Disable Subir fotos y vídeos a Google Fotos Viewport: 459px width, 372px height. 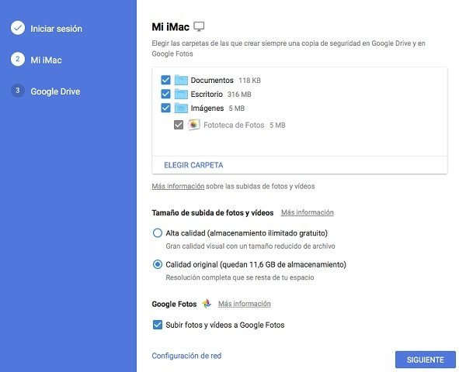[158, 325]
